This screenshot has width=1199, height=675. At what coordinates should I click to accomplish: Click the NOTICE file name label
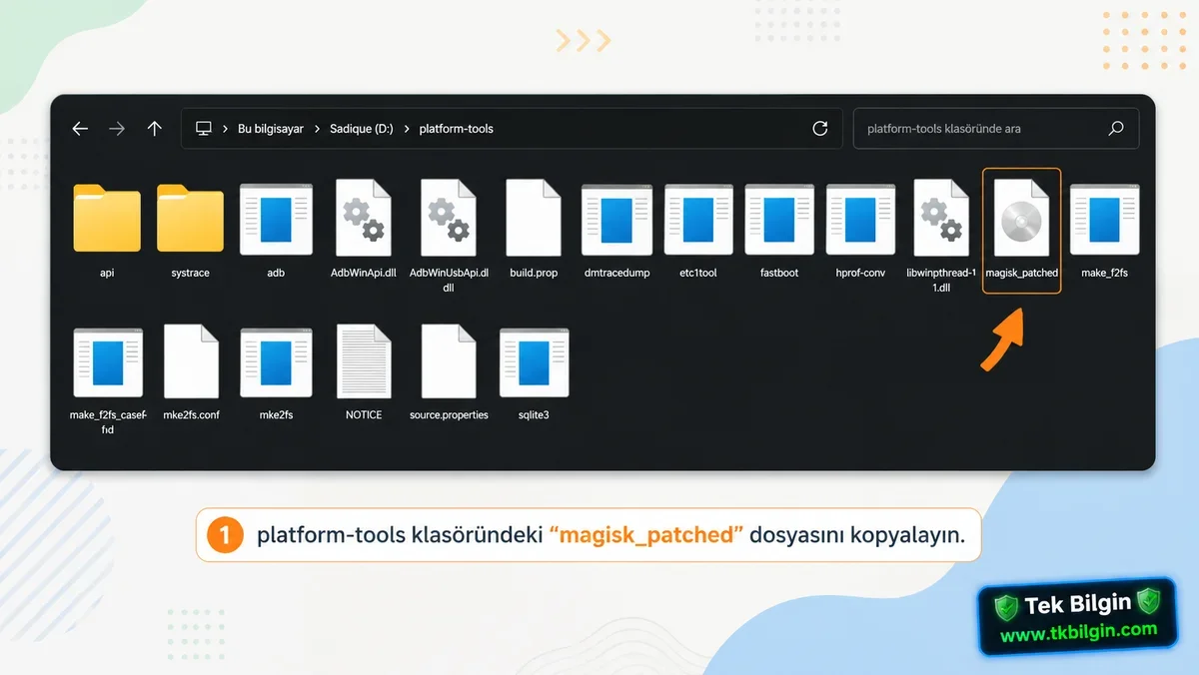click(x=364, y=414)
